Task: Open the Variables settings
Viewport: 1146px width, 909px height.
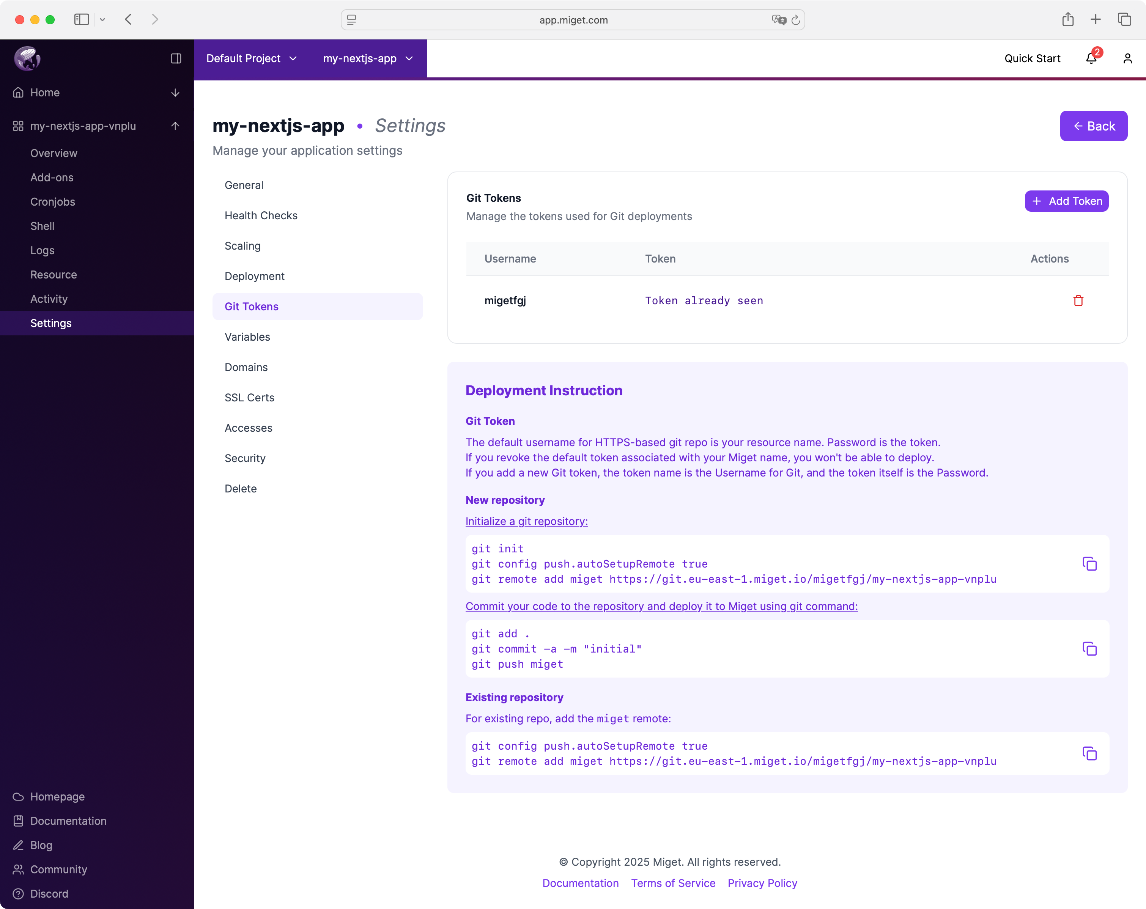Action: tap(317, 337)
